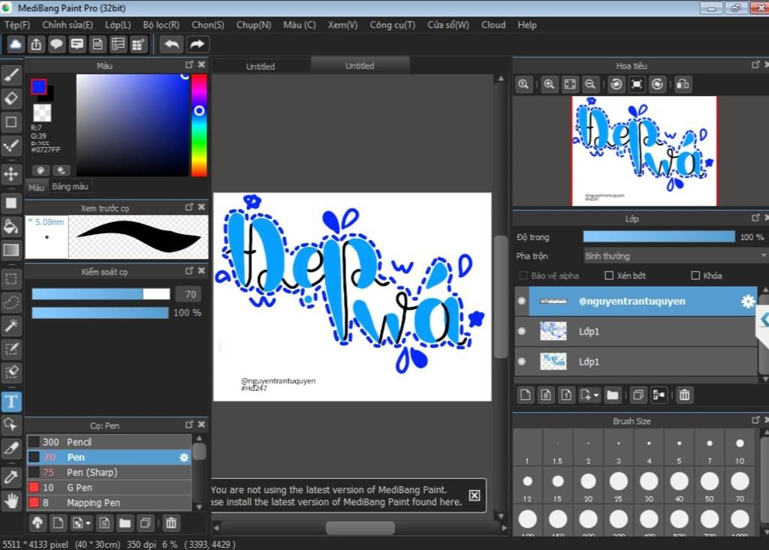Delete layer with trash icon

[x=685, y=395]
